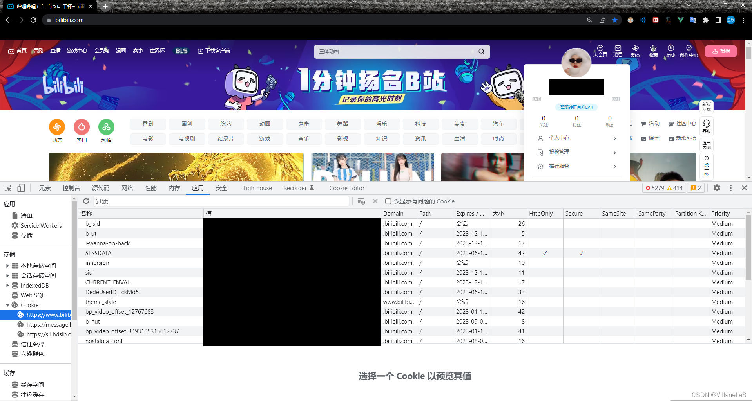The height and width of the screenshot is (401, 752).
Task: Expand 本地存储空间 in the storage tree
Action: coord(7,266)
